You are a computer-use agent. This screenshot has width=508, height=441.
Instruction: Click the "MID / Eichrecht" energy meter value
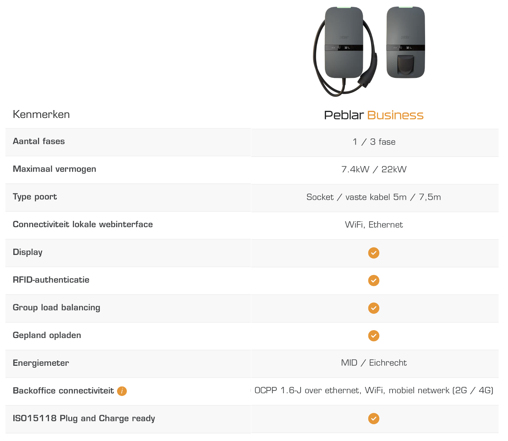tap(374, 363)
